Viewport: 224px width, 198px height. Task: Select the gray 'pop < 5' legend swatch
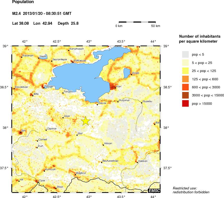point(185,54)
